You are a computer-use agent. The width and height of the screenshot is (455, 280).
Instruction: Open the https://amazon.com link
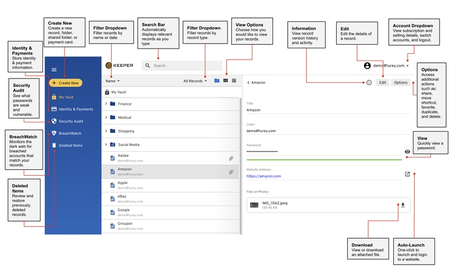click(264, 176)
